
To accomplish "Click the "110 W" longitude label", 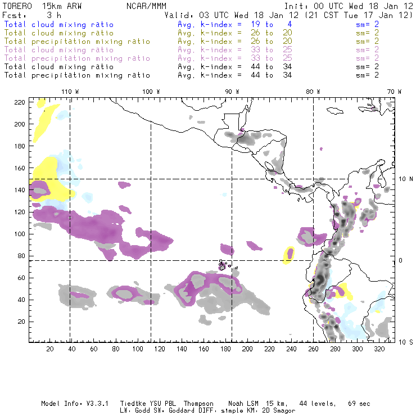I will coord(70,92).
